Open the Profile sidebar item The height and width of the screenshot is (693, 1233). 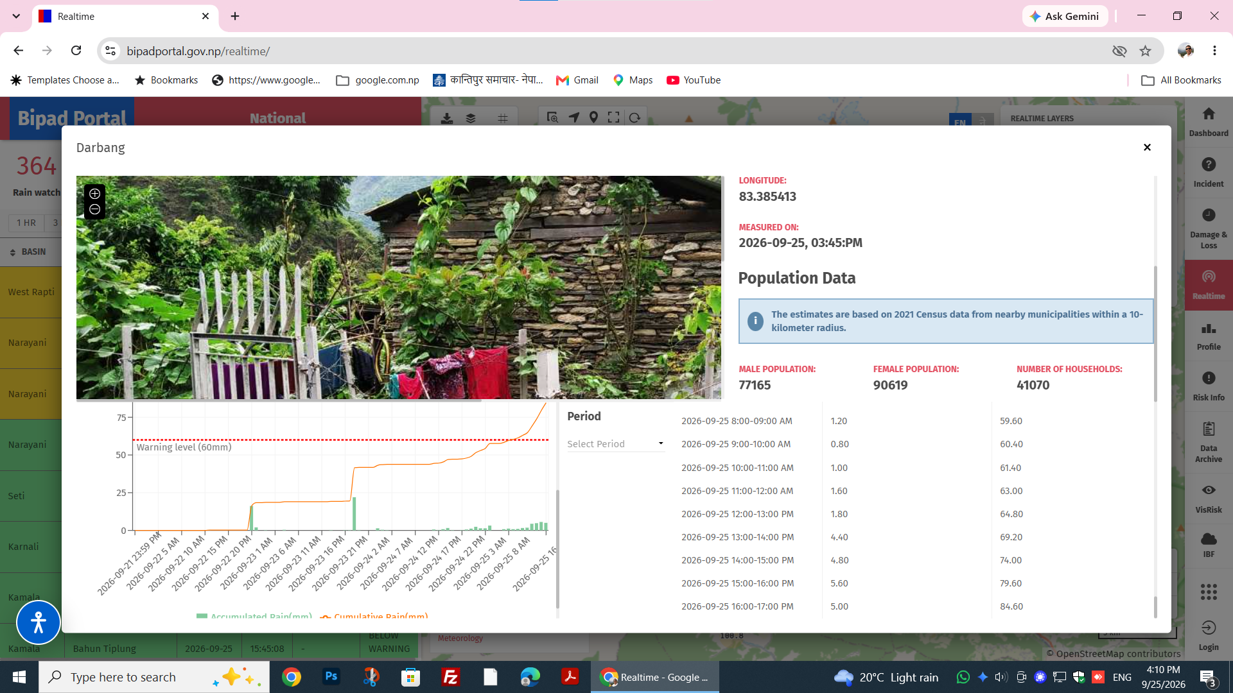pyautogui.click(x=1209, y=336)
